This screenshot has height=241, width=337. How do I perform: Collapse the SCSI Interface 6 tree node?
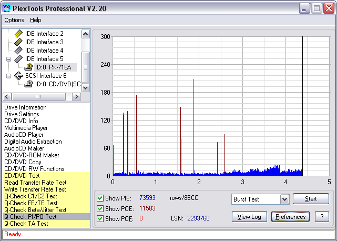(x=8, y=76)
